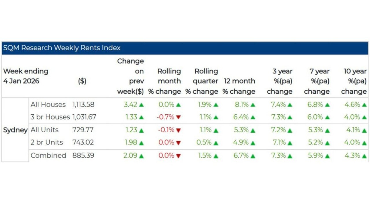
Task: Click the Week ending 4 Jan 2026 label
Action: click(26, 76)
